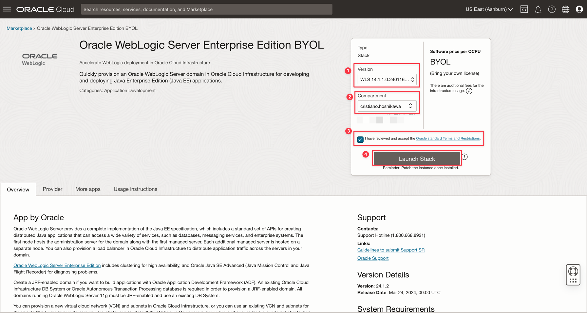
Task: Click the Launch Stack button
Action: click(417, 159)
